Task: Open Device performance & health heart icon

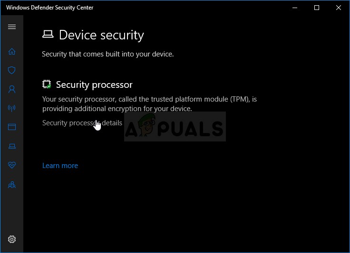Action: [x=12, y=165]
